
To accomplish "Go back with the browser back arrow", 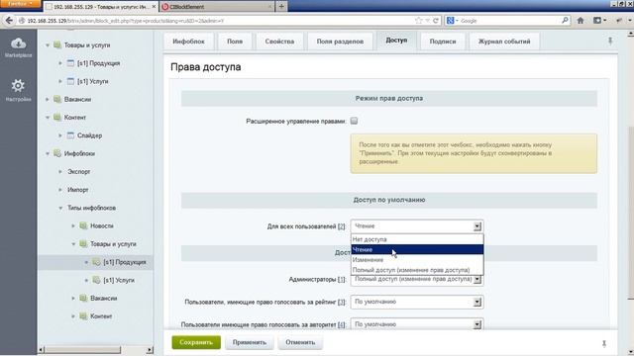I will pyautogui.click(x=9, y=21).
